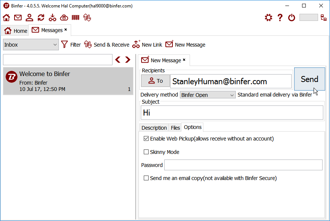Switch to the Home tab
The image size is (330, 221).
tap(16, 31)
